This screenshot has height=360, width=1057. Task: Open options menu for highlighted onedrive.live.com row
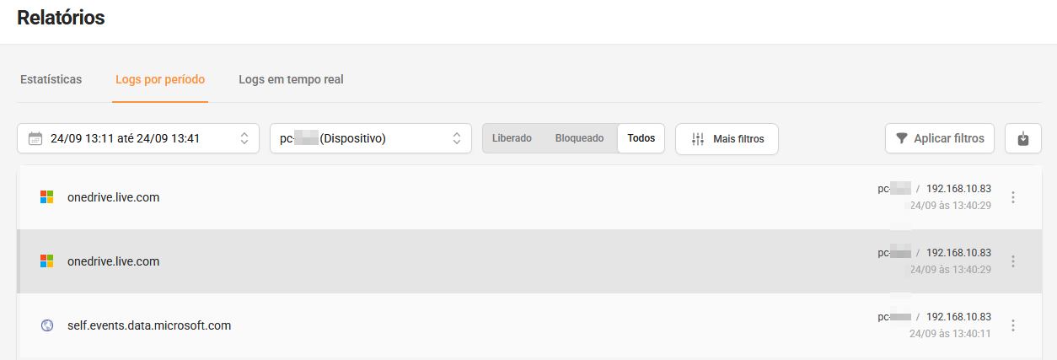[x=1013, y=261]
